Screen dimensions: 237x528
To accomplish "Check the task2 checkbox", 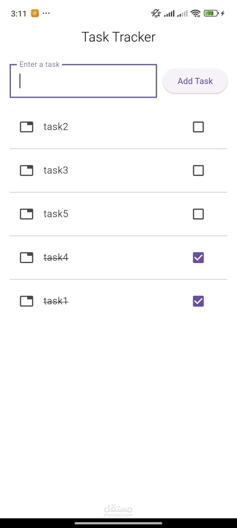I will click(198, 127).
